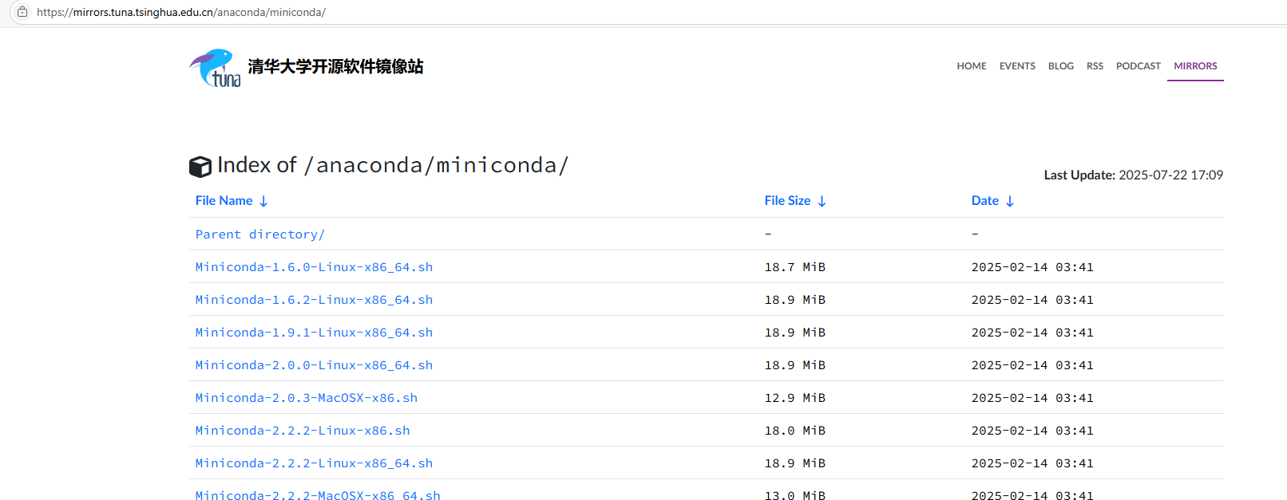Viewport: 1287px width, 500px height.
Task: Click the browser address bar URL
Action: [181, 12]
